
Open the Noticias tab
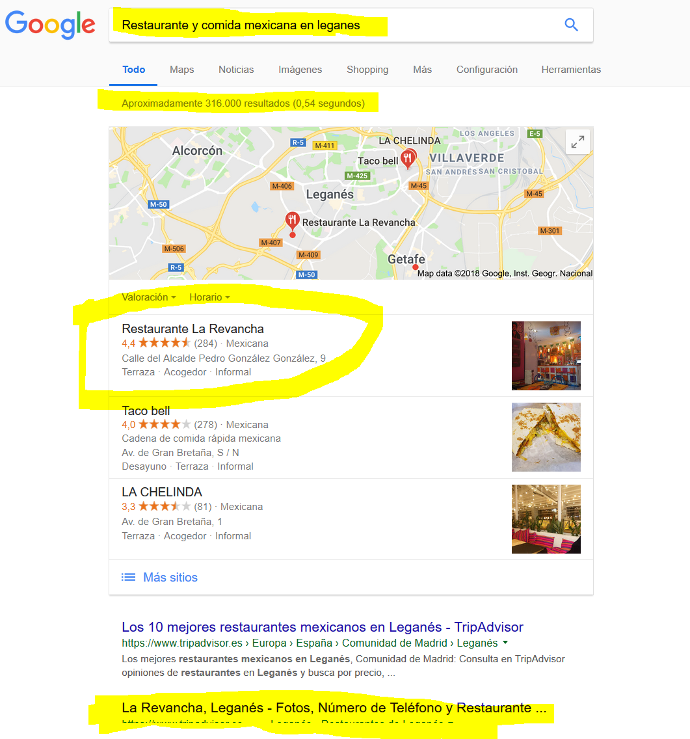click(236, 70)
